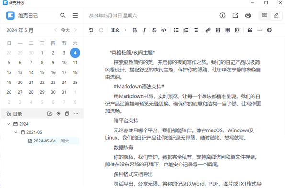
Task: Click the date title 2024年05月04日 星期六
Action: pyautogui.click(x=113, y=16)
